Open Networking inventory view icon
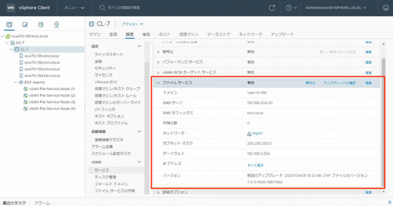Image resolution: width=393 pixels, height=206 pixels. tap(57, 25)
